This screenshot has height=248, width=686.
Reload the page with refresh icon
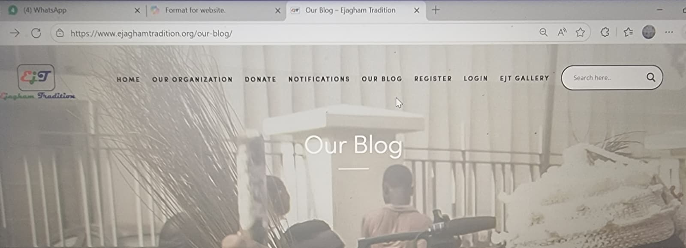point(36,33)
